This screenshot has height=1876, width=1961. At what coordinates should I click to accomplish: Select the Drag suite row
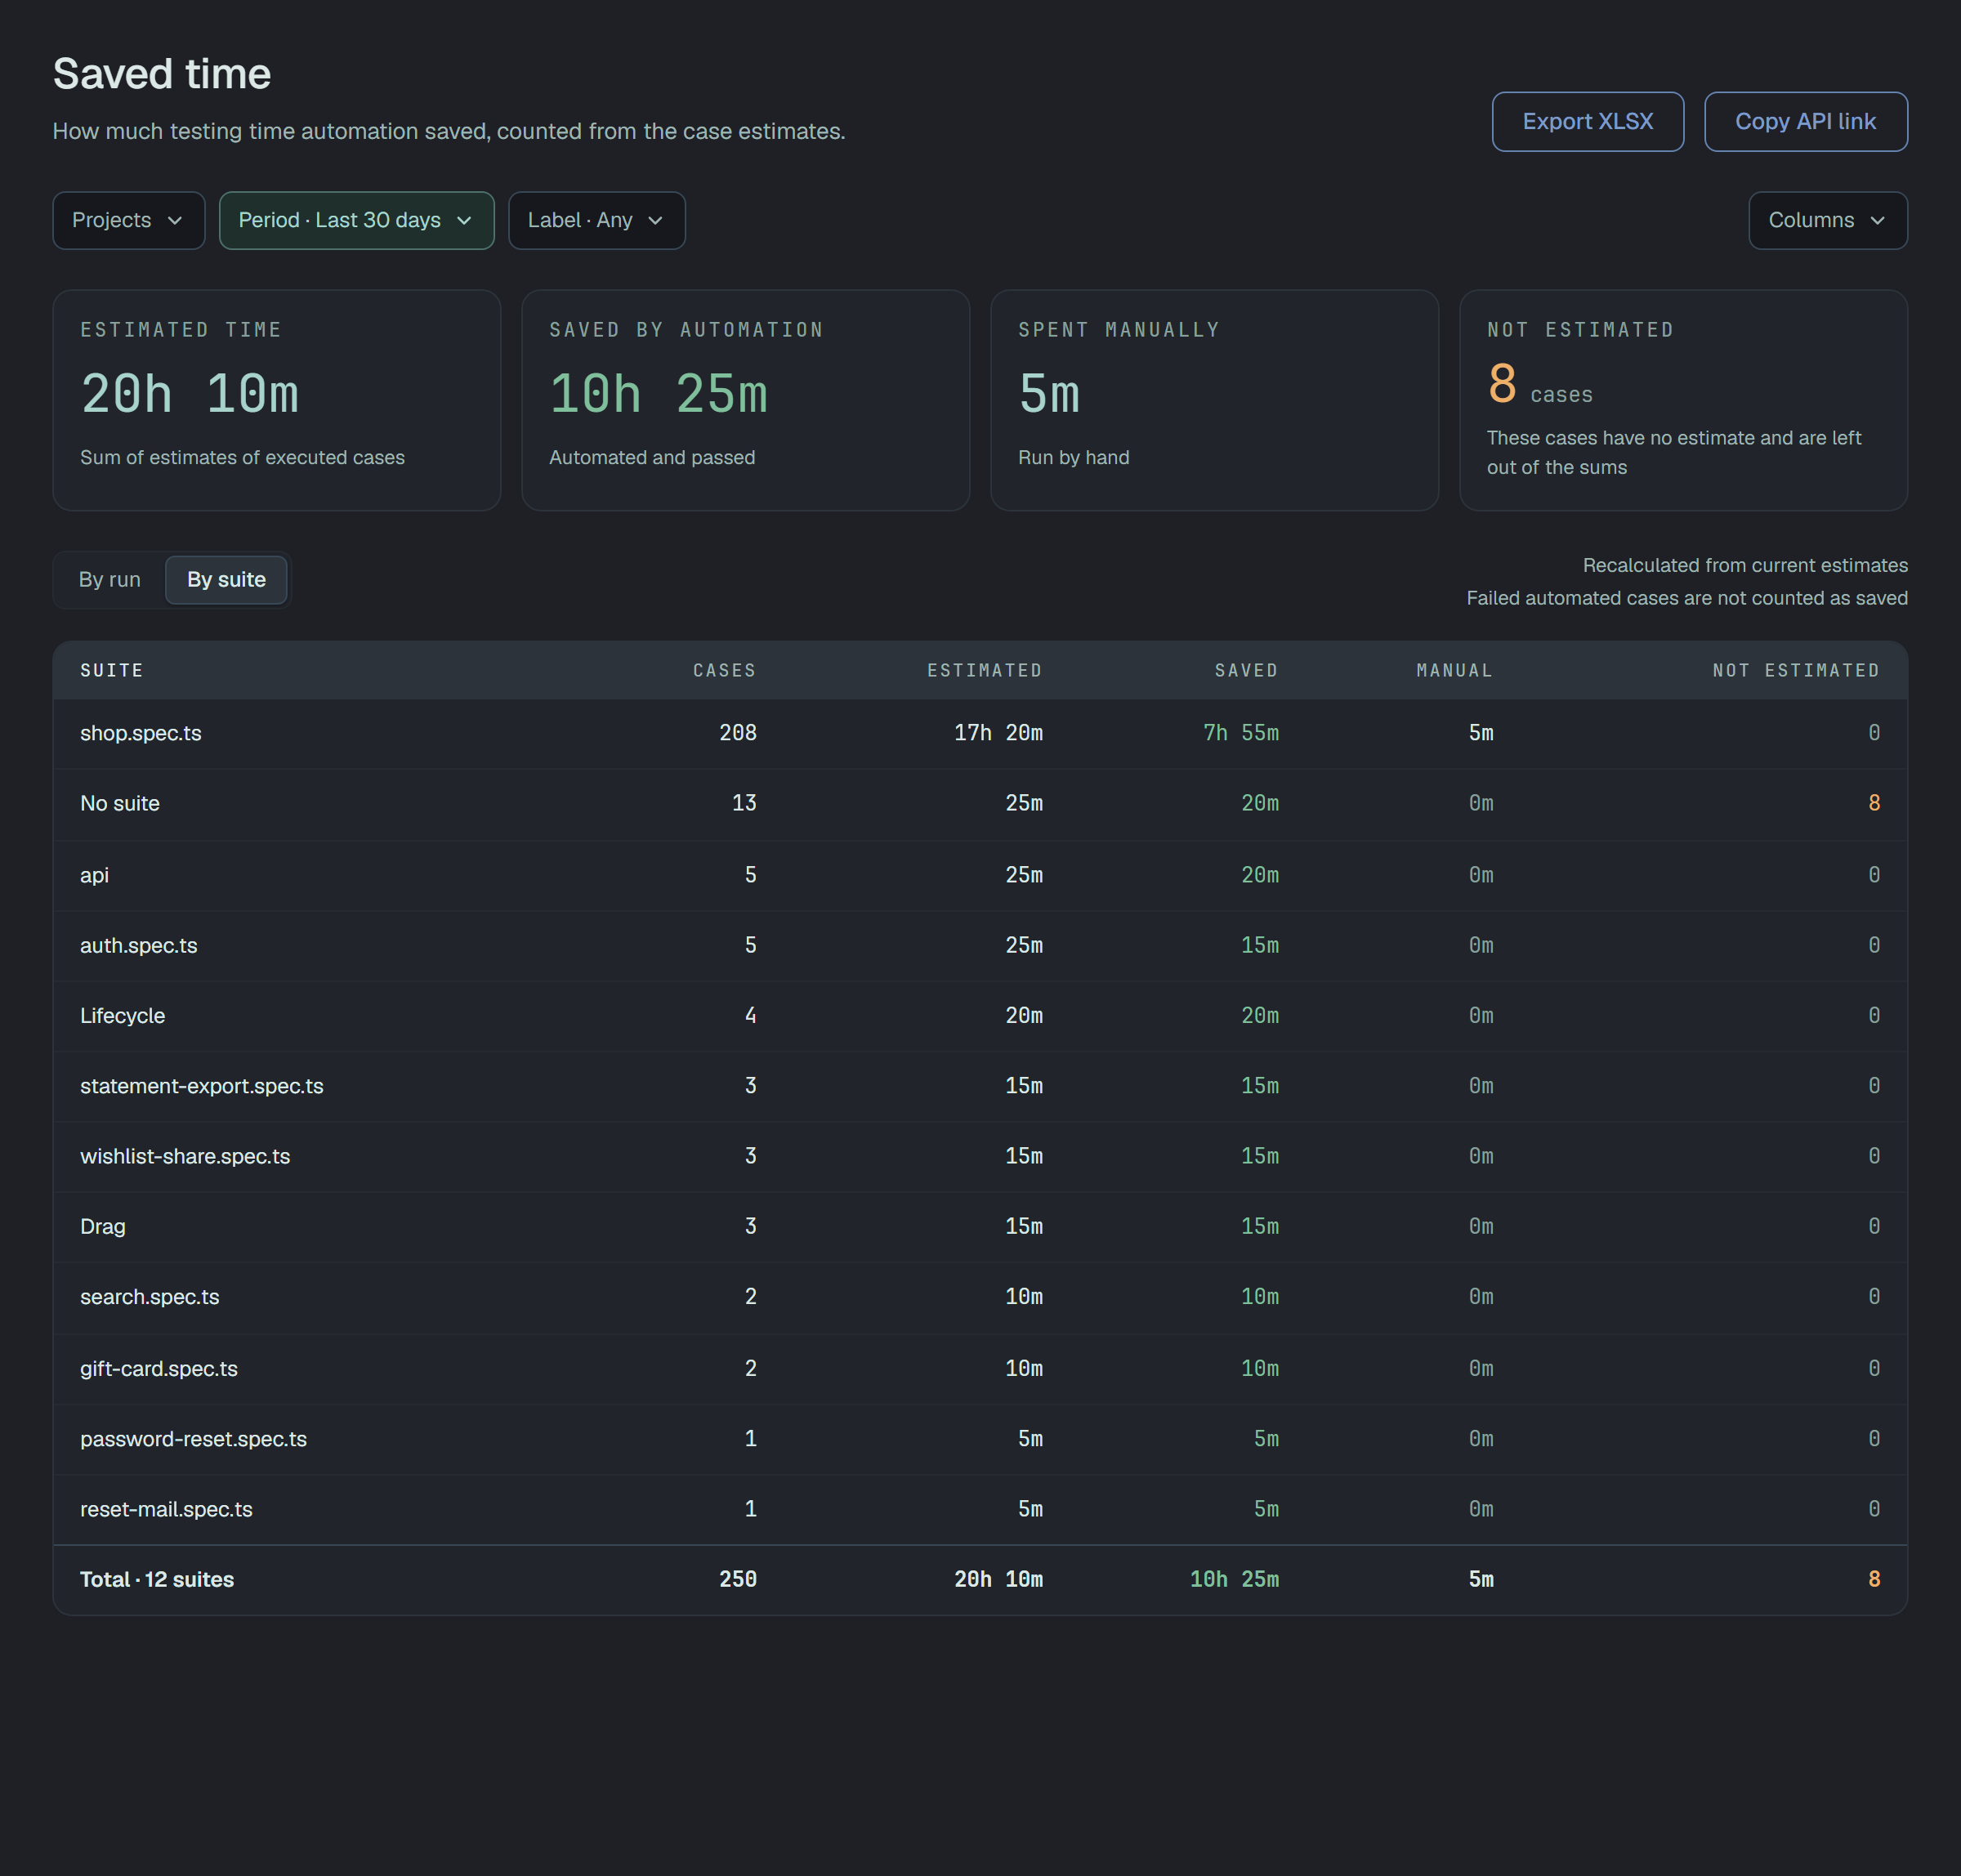(980, 1227)
